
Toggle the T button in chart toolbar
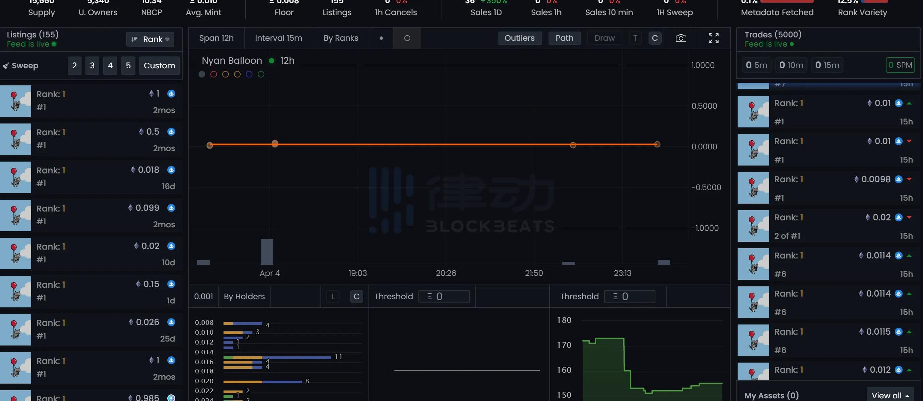635,38
